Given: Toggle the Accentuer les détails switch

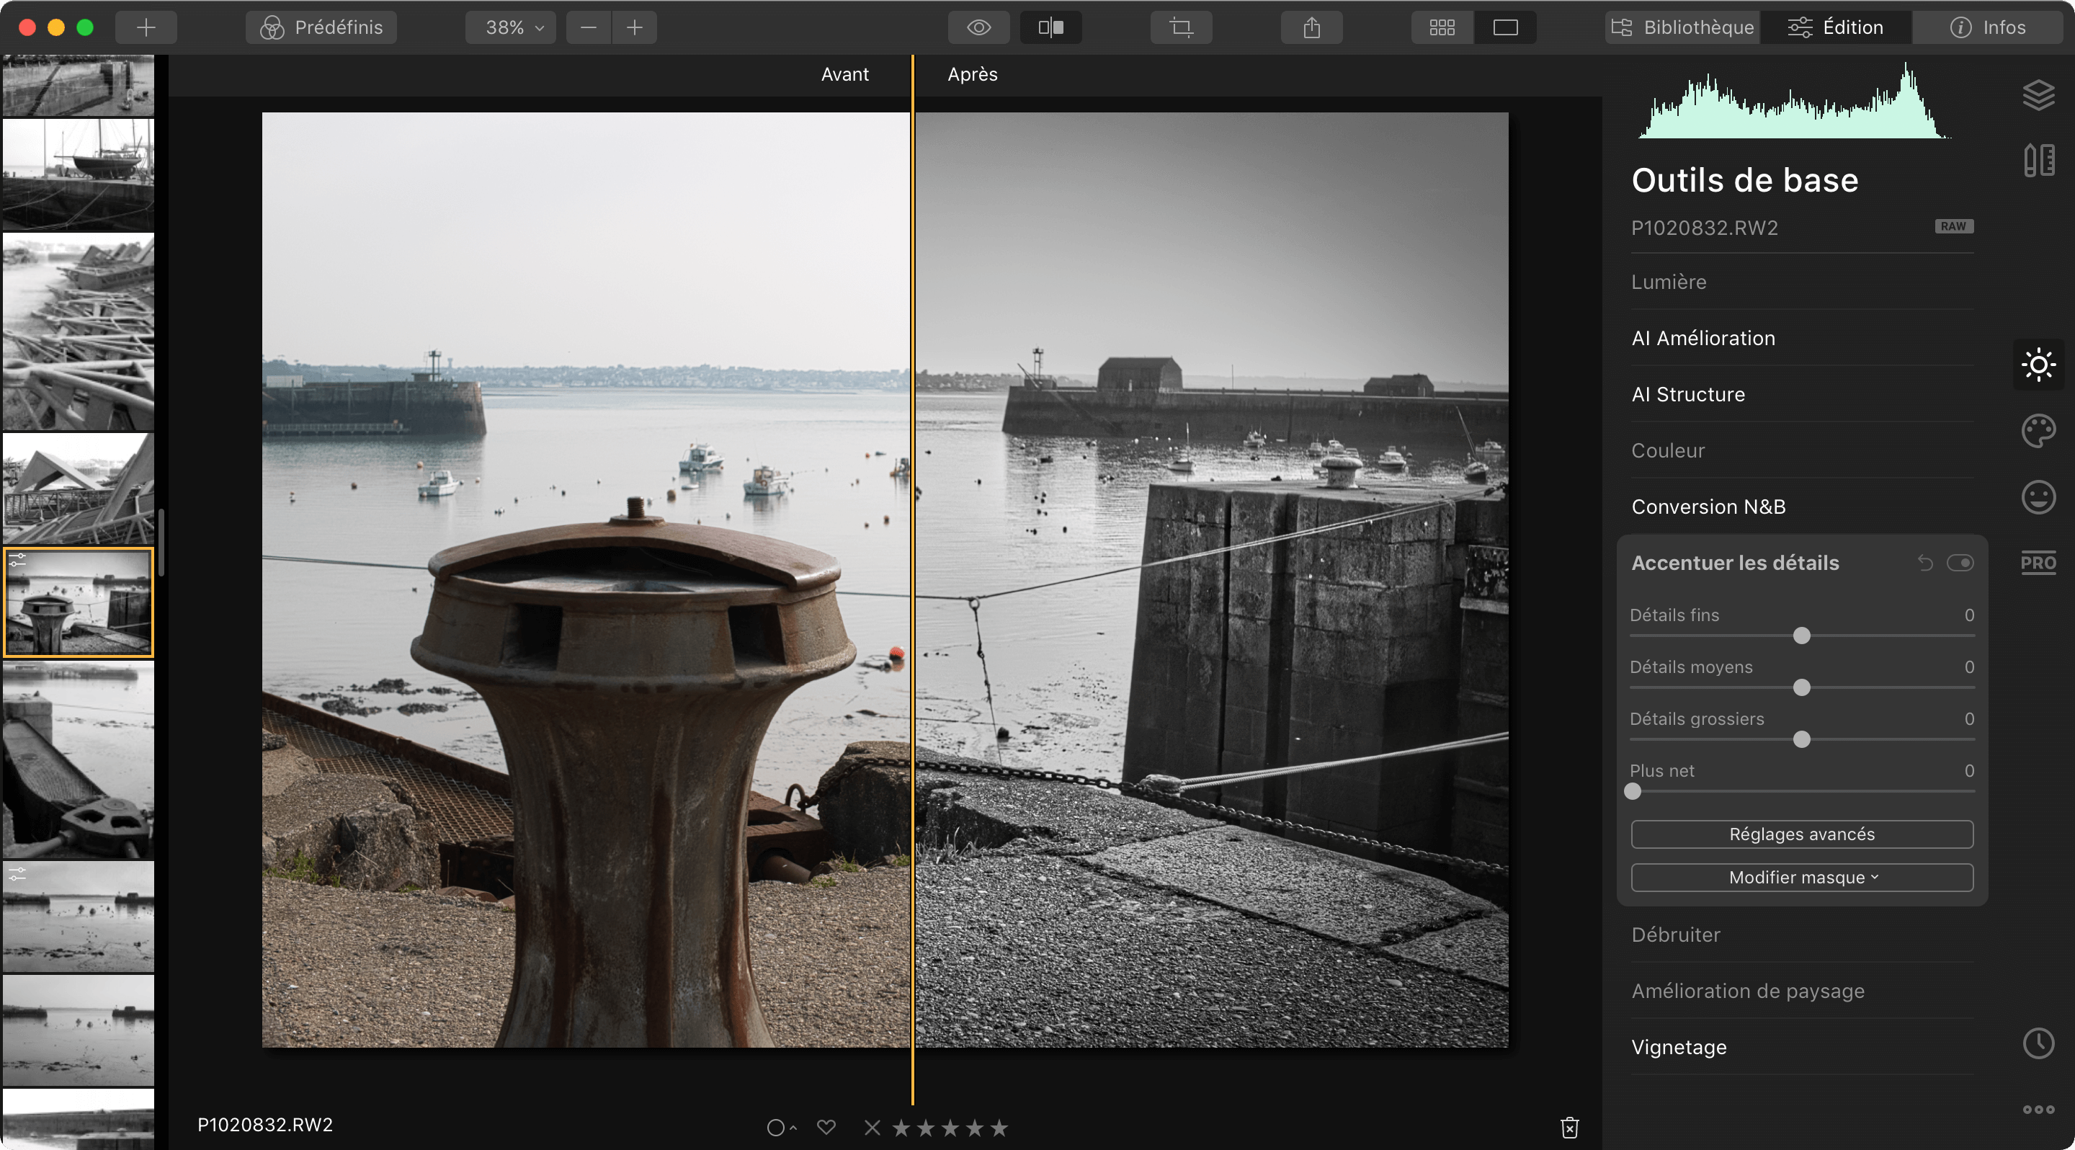Looking at the screenshot, I should tap(1960, 563).
